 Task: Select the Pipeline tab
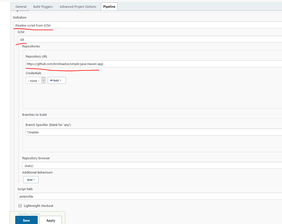[109, 7]
